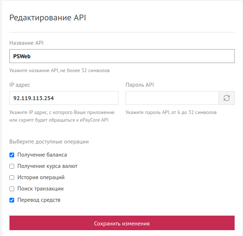Click the Редактирование API heading
Image resolution: width=243 pixels, height=236 pixels.
click(48, 17)
